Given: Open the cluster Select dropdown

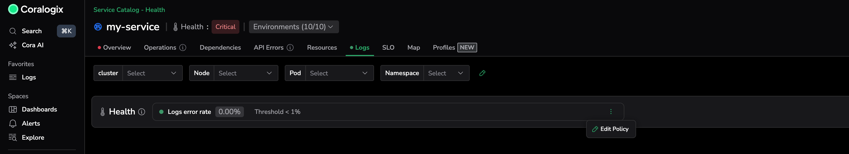Looking at the screenshot, I should (x=152, y=73).
